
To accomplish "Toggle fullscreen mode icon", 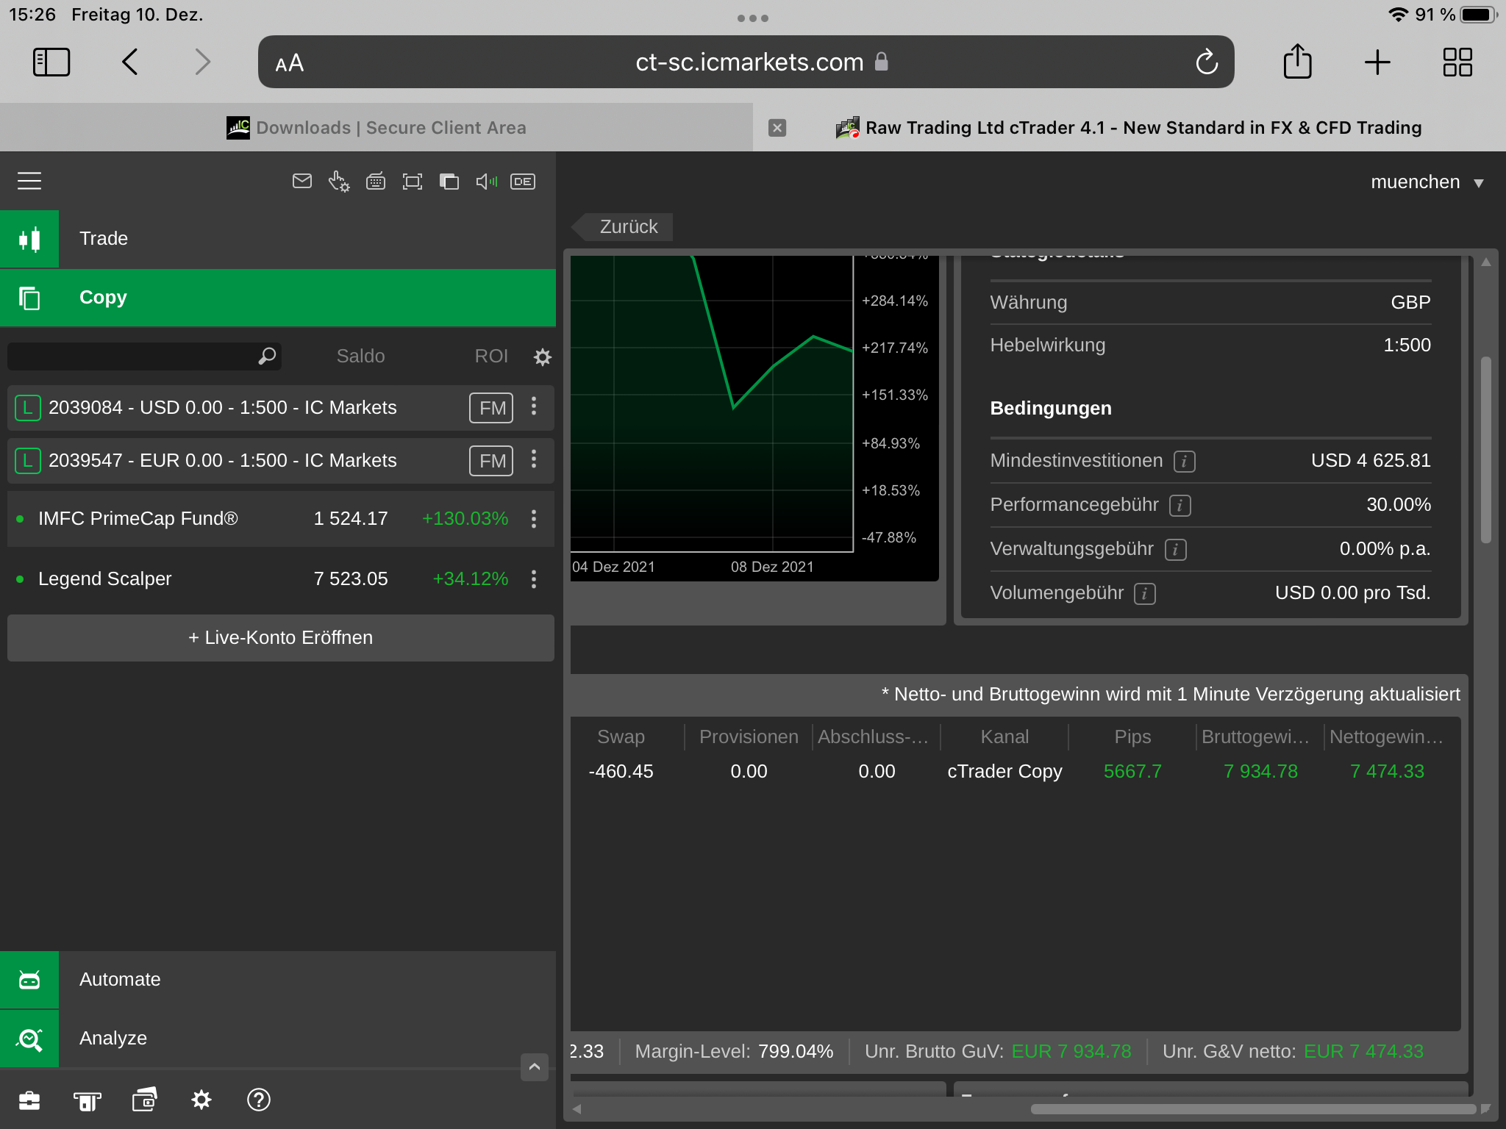I will (x=413, y=181).
